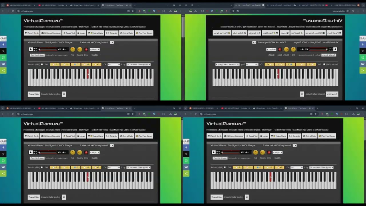Switch to YouTube tab in top-left browser

[x=52, y=5]
